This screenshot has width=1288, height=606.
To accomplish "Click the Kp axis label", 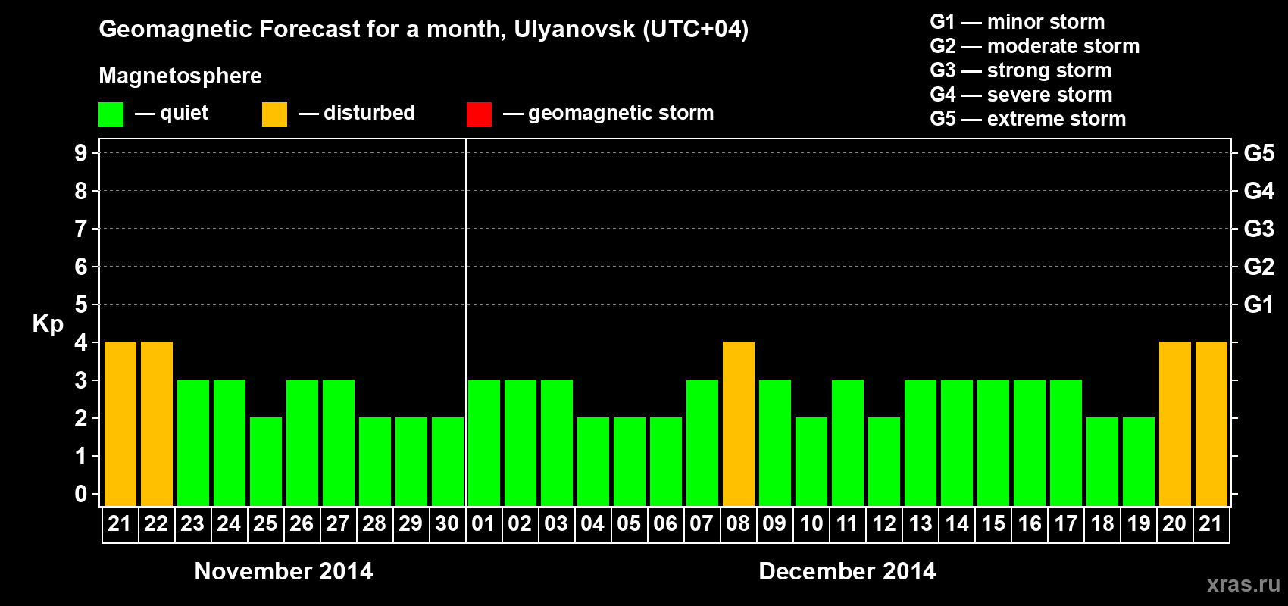I will pyautogui.click(x=48, y=324).
